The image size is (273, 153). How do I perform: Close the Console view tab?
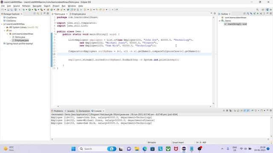pyautogui.click(x=103, y=111)
